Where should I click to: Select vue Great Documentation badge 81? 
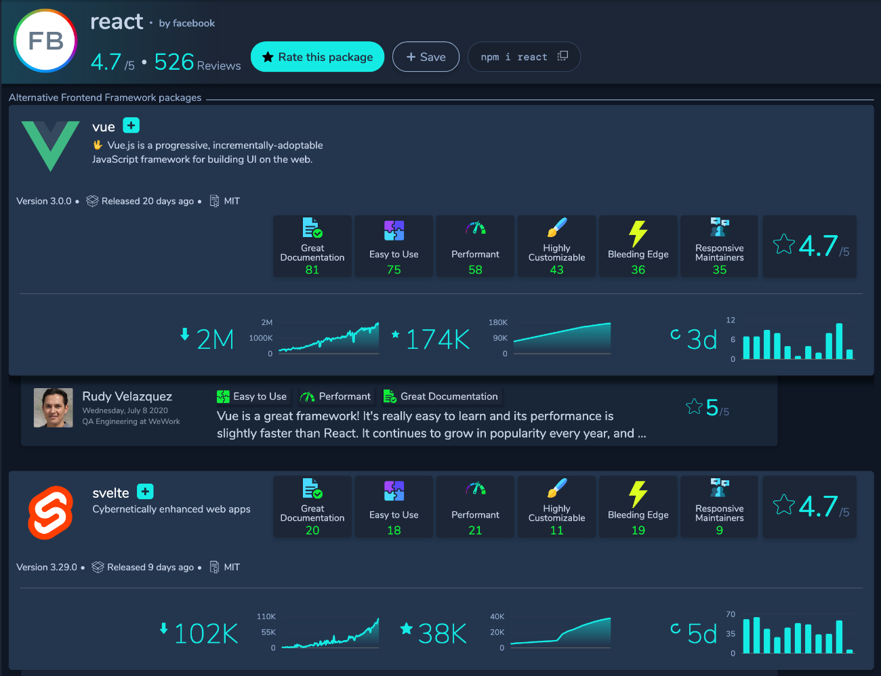tap(312, 246)
